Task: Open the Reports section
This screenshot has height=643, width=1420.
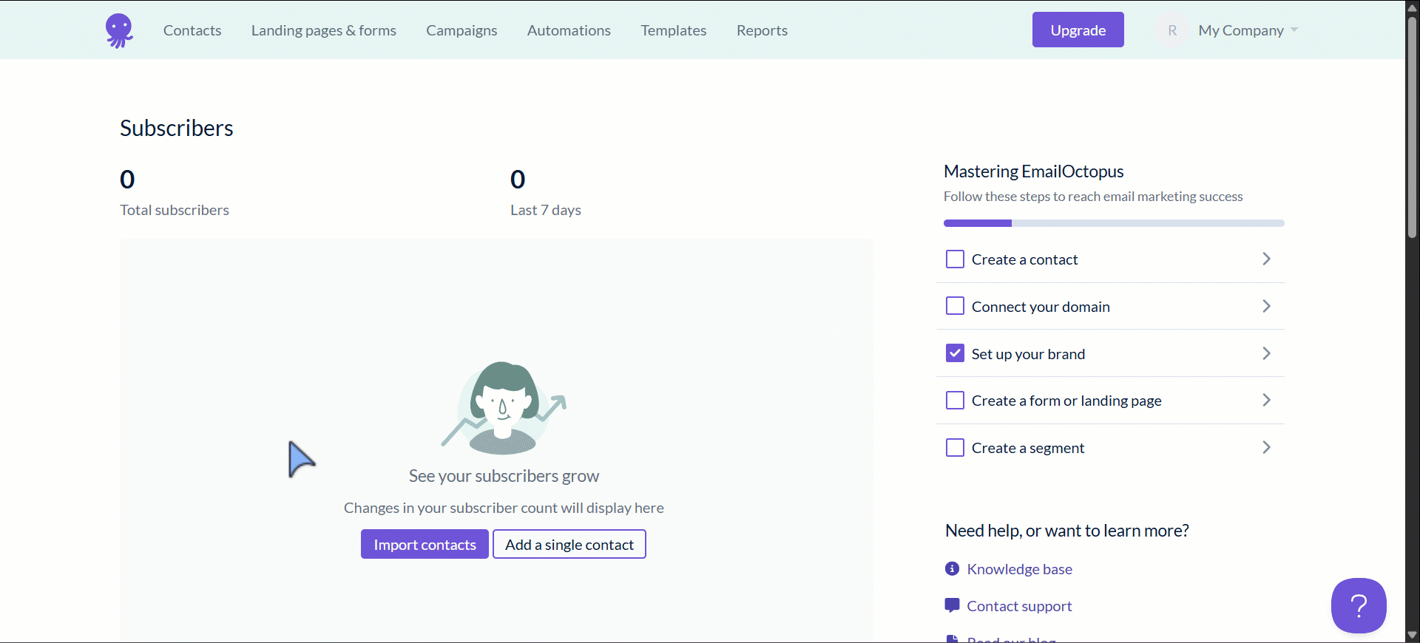Action: click(762, 30)
